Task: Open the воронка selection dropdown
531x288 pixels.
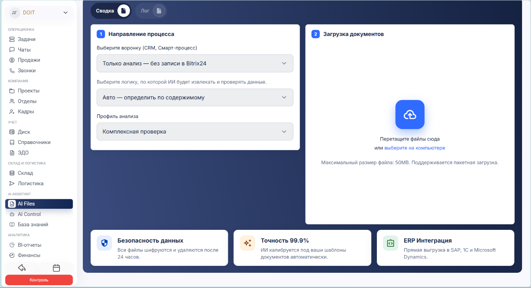Action: (x=195, y=63)
